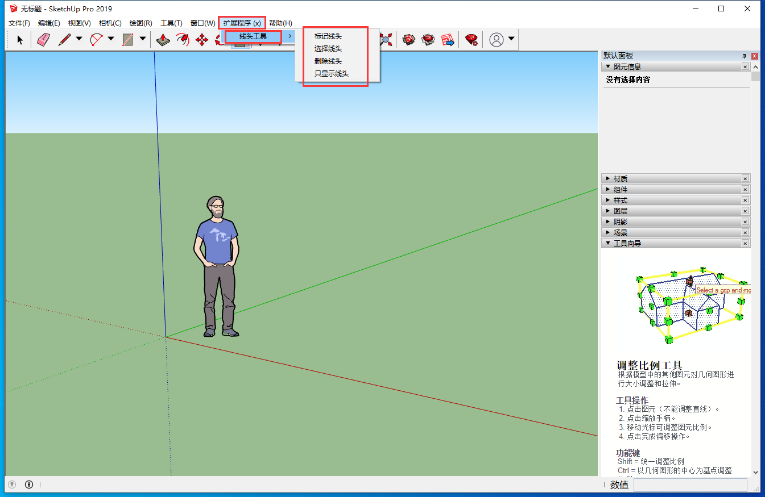The height and width of the screenshot is (497, 765).
Task: Select the Offset tool
Action: click(182, 40)
